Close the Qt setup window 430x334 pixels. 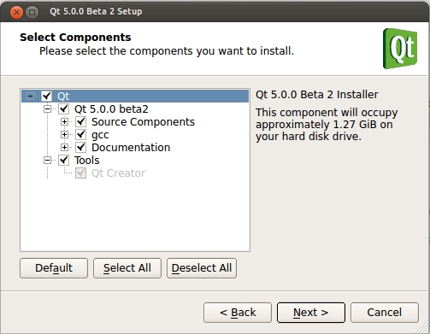tap(16, 12)
